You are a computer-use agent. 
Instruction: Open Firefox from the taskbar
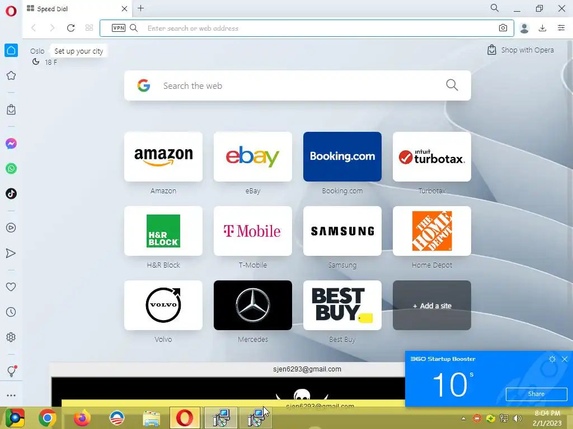[82, 418]
